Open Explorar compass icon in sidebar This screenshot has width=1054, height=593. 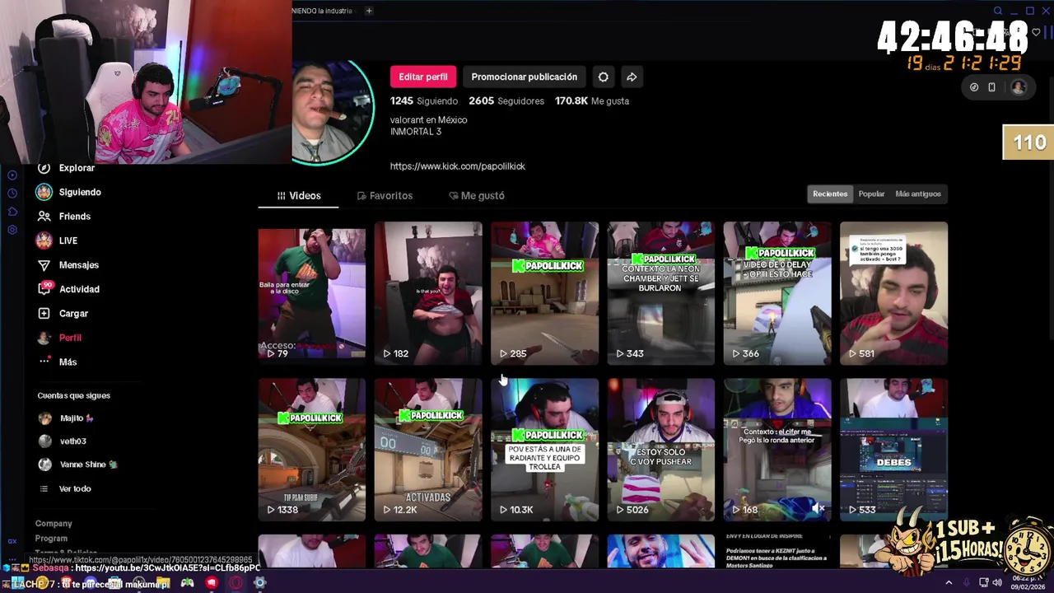(44, 167)
